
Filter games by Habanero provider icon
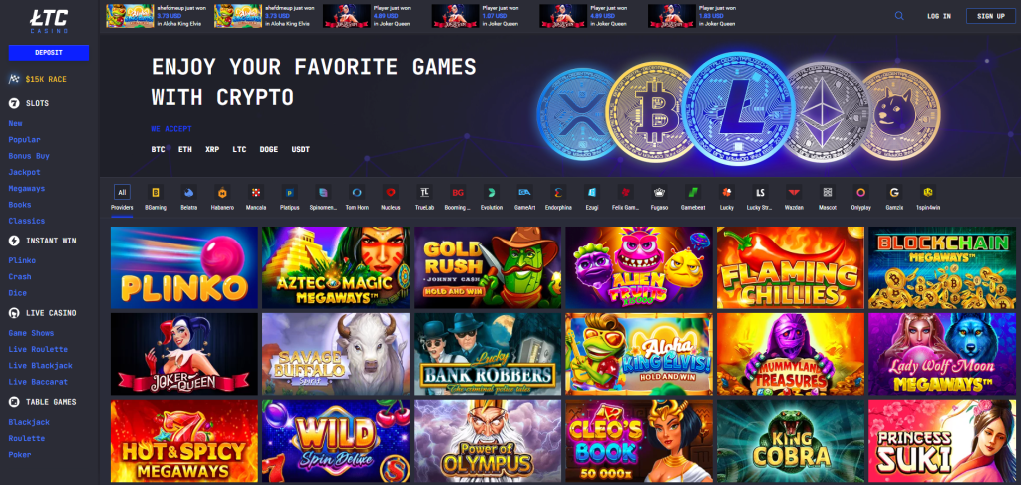pyautogui.click(x=222, y=193)
